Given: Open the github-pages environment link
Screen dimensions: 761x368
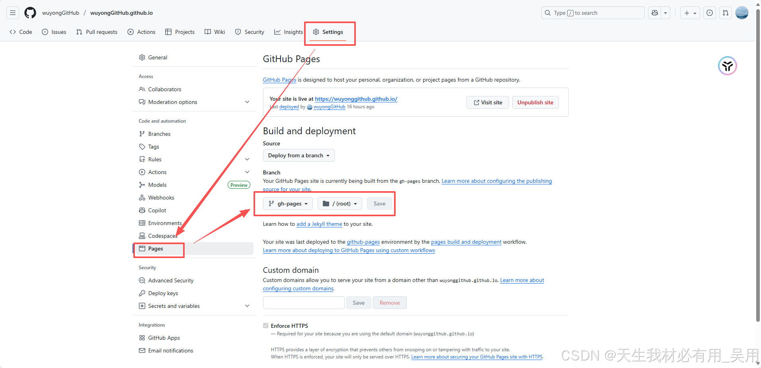Looking at the screenshot, I should (363, 242).
